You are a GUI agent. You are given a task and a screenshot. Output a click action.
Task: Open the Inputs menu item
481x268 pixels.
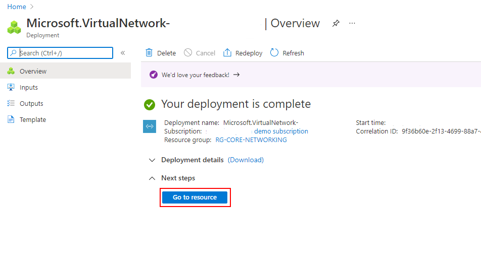pyautogui.click(x=29, y=87)
